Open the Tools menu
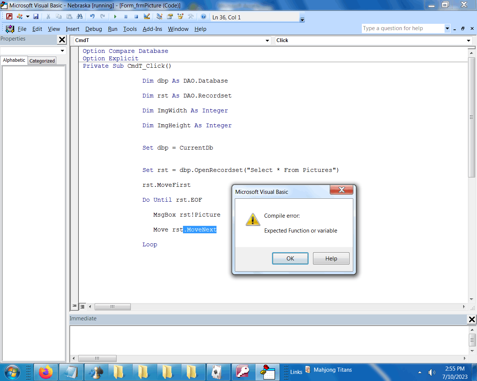Screen dimensions: 477x381 130,29
